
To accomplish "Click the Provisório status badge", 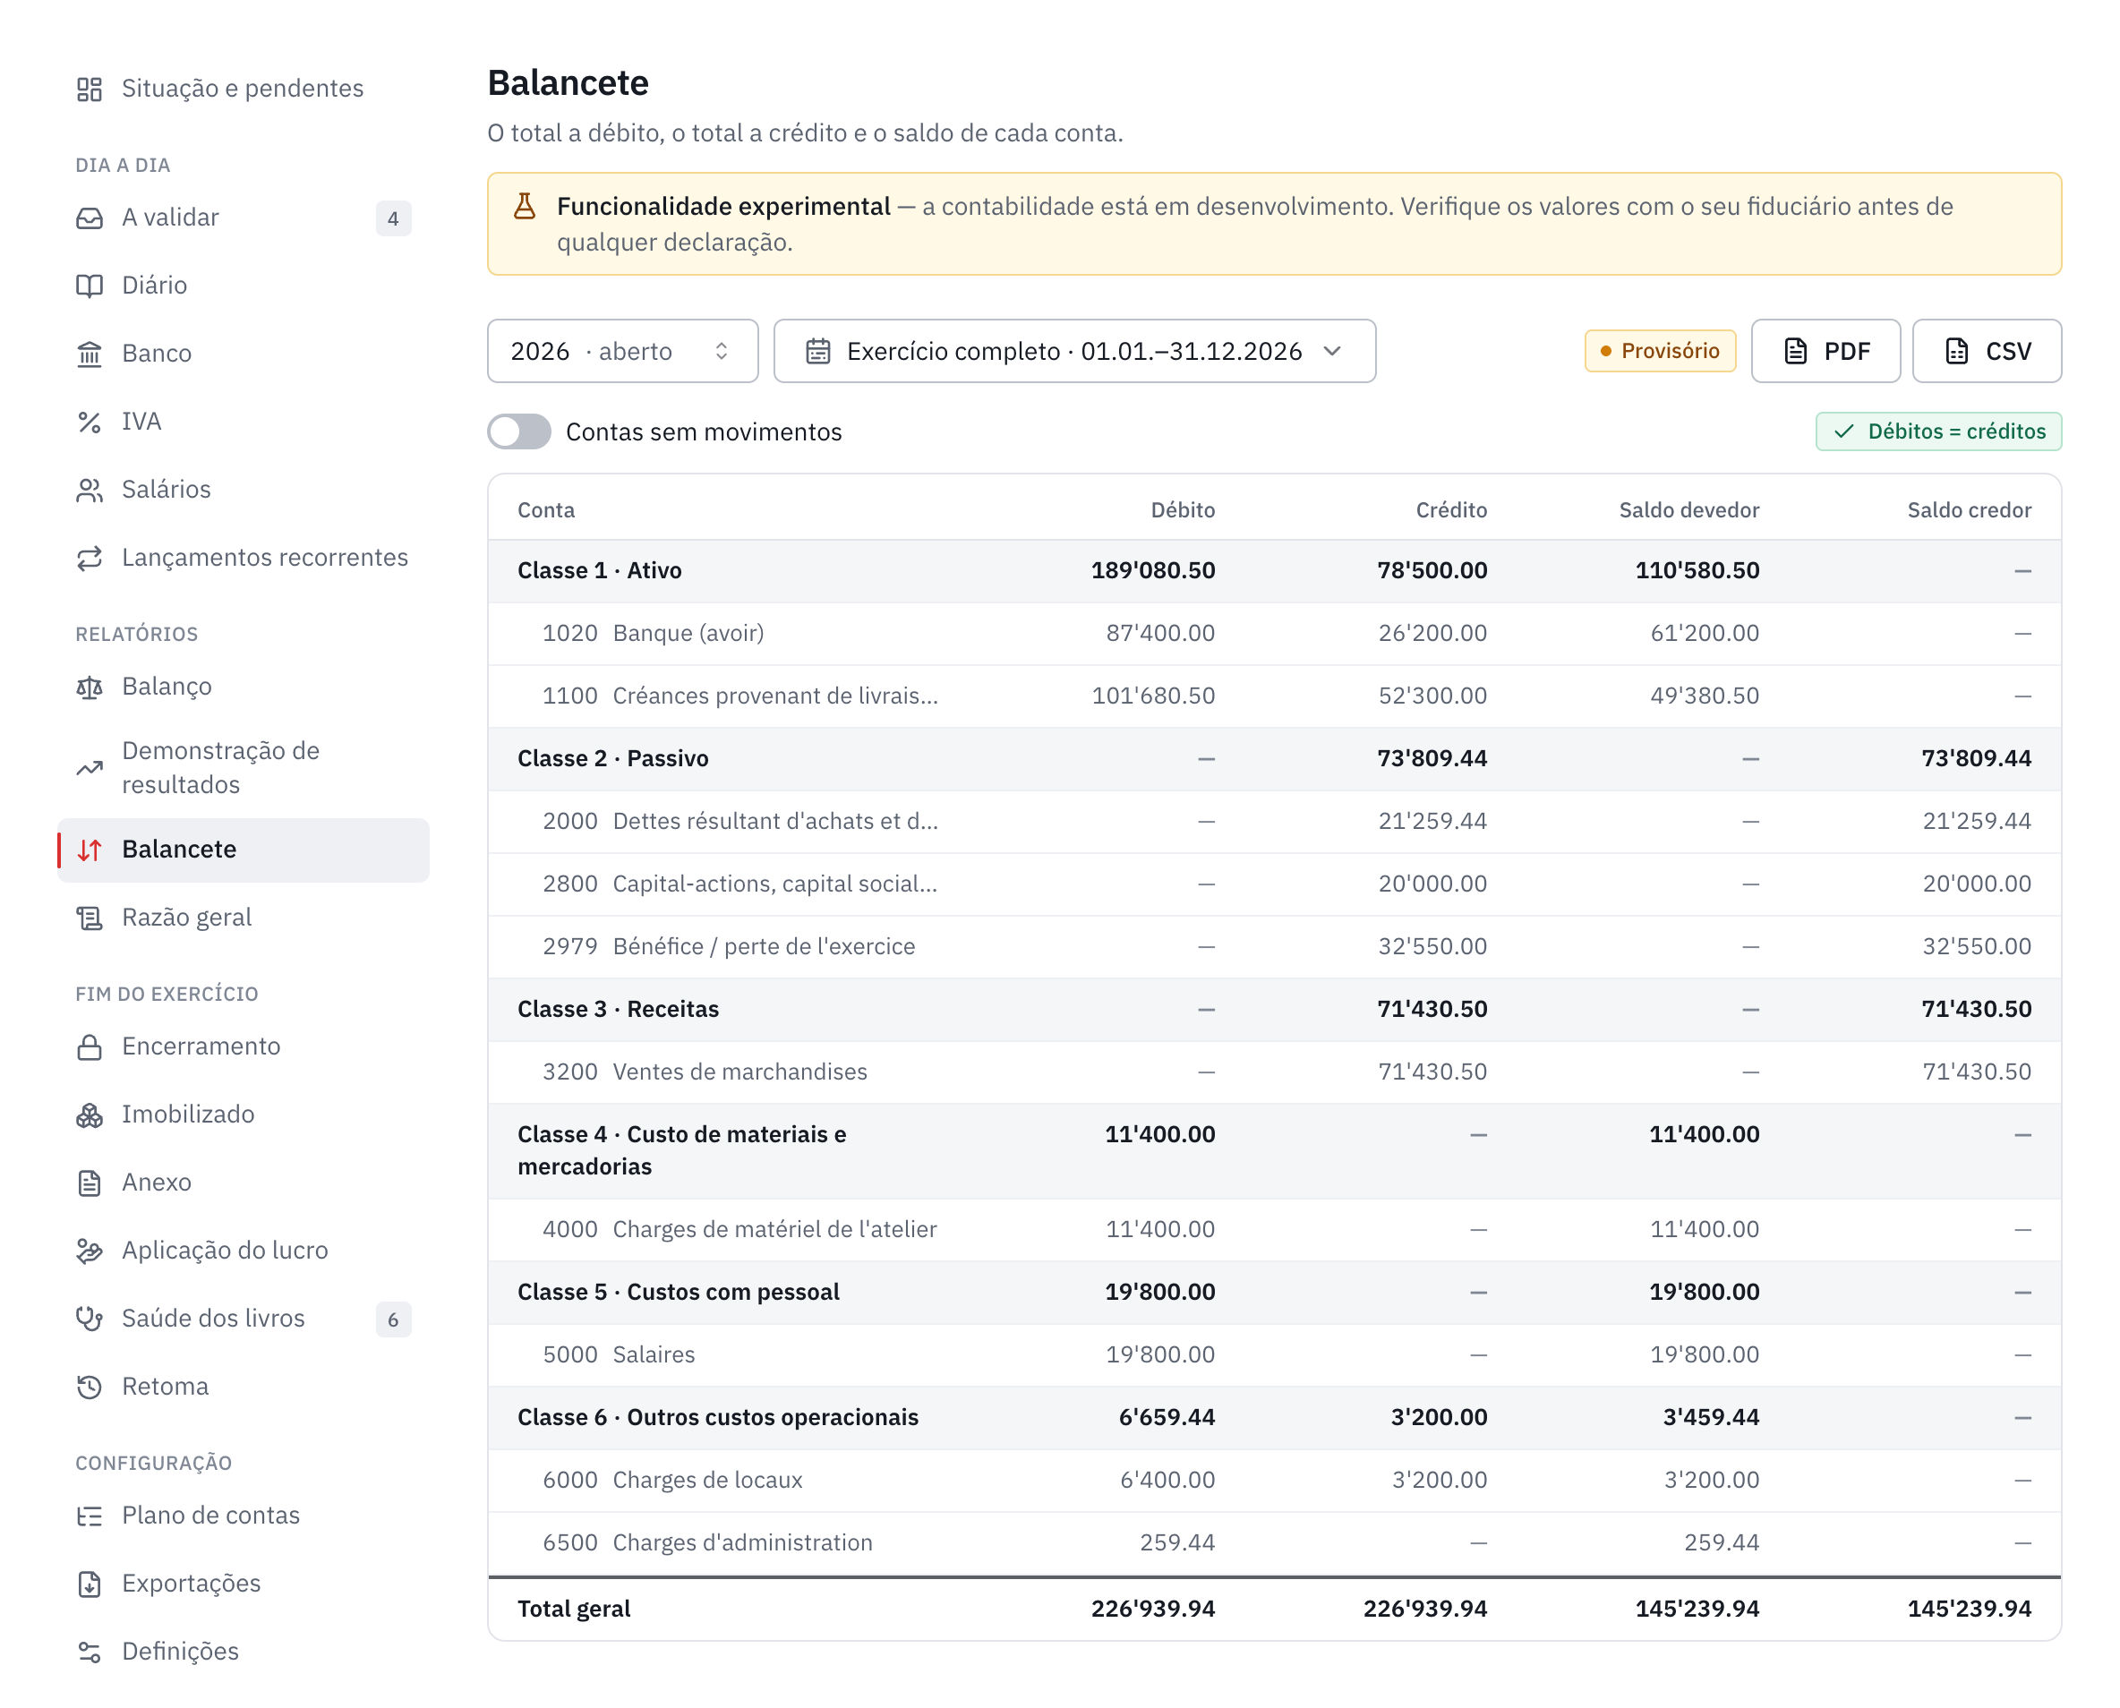I will (1660, 351).
